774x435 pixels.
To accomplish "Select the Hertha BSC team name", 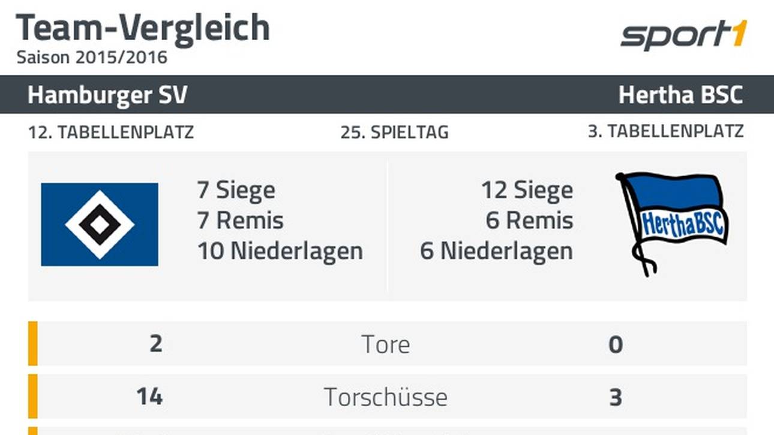I will coord(680,95).
